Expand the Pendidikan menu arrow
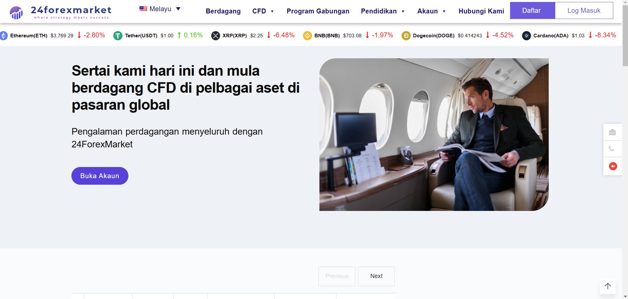This screenshot has width=628, height=299. pyautogui.click(x=403, y=11)
